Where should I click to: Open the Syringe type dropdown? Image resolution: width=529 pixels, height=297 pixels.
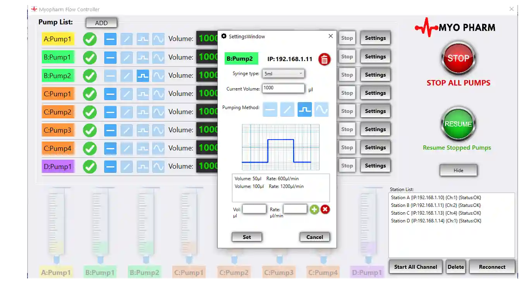(283, 73)
